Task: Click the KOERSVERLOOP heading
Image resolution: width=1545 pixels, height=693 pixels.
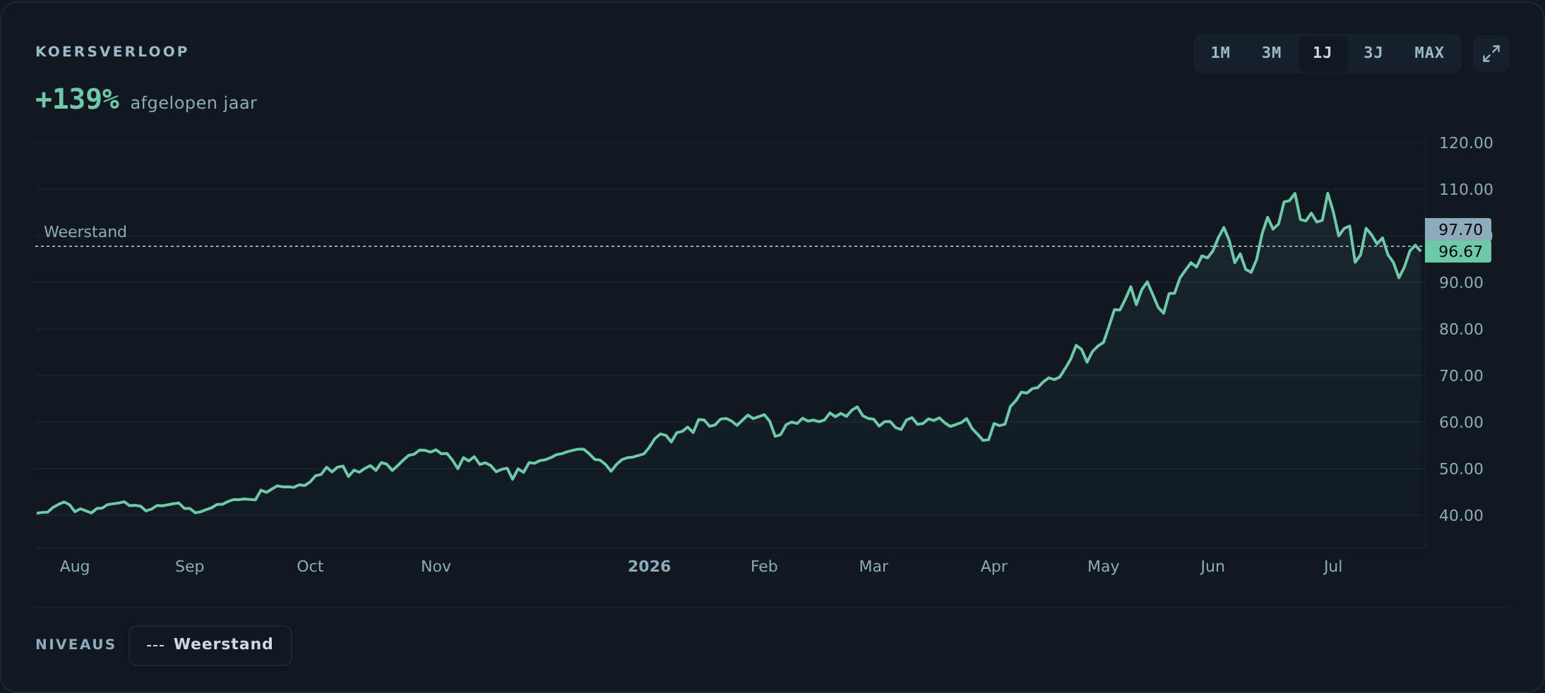Action: [x=112, y=52]
